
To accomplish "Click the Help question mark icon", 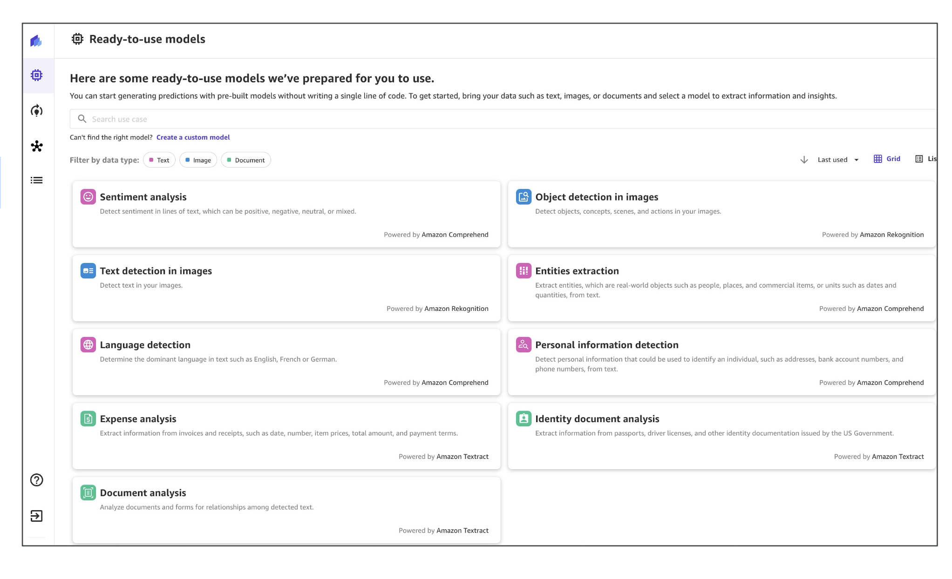I will [37, 480].
